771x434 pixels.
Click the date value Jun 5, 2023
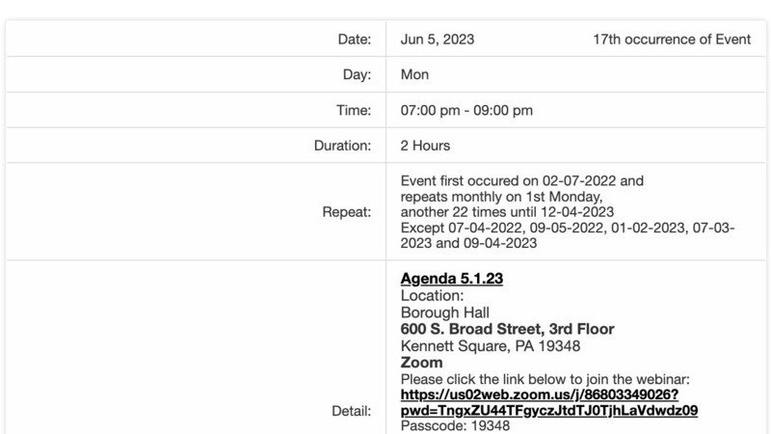(437, 40)
